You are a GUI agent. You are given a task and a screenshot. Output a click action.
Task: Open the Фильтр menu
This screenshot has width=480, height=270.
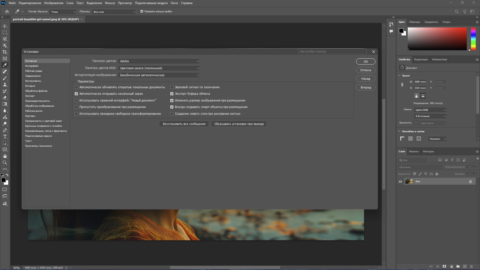pos(110,3)
